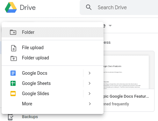Image resolution: width=158 pixels, height=121 pixels.
Task: Expand the Google Docs submenu arrow
Action: [x=90, y=73]
